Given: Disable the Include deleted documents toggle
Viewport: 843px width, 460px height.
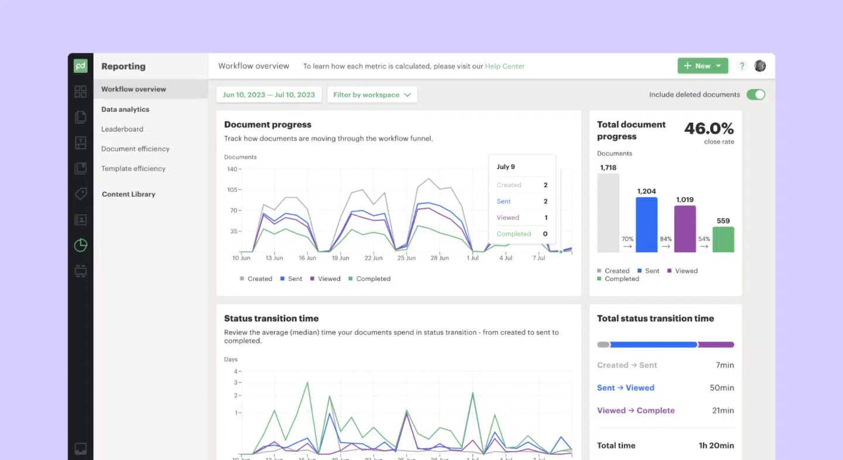Looking at the screenshot, I should point(756,94).
